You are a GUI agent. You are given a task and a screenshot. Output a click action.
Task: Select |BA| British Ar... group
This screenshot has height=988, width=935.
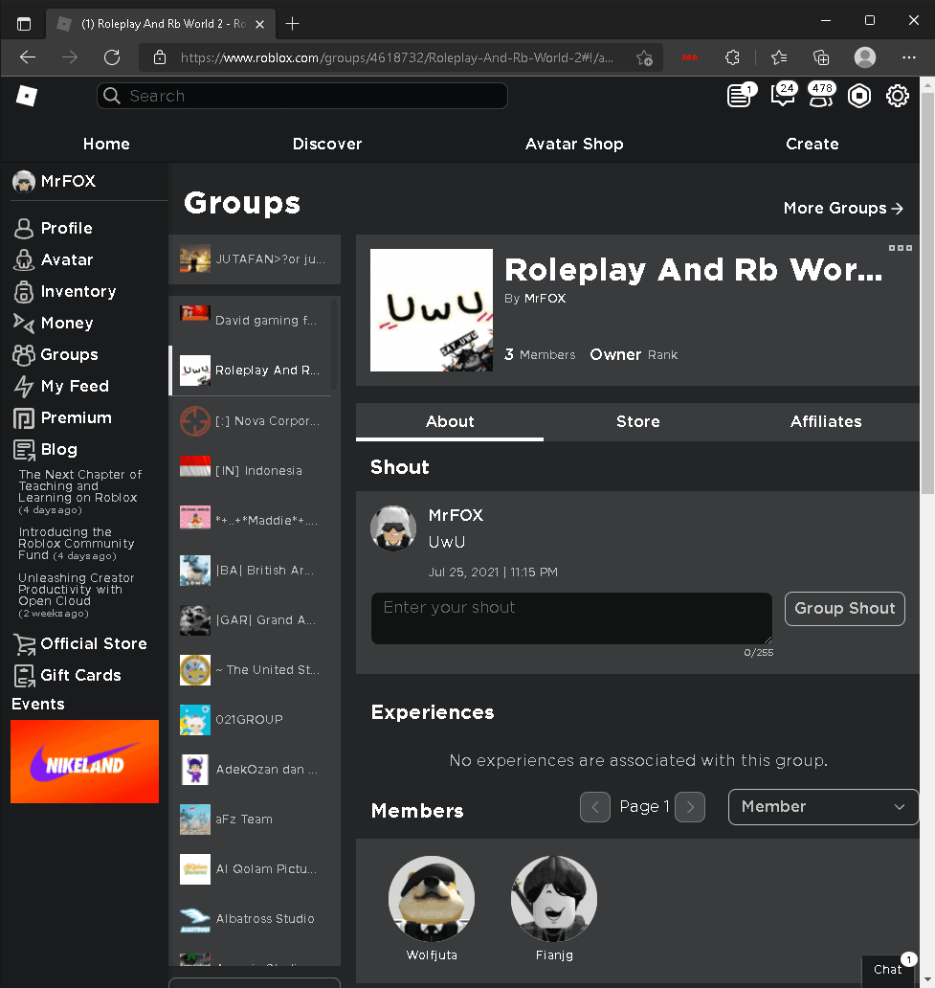(251, 571)
